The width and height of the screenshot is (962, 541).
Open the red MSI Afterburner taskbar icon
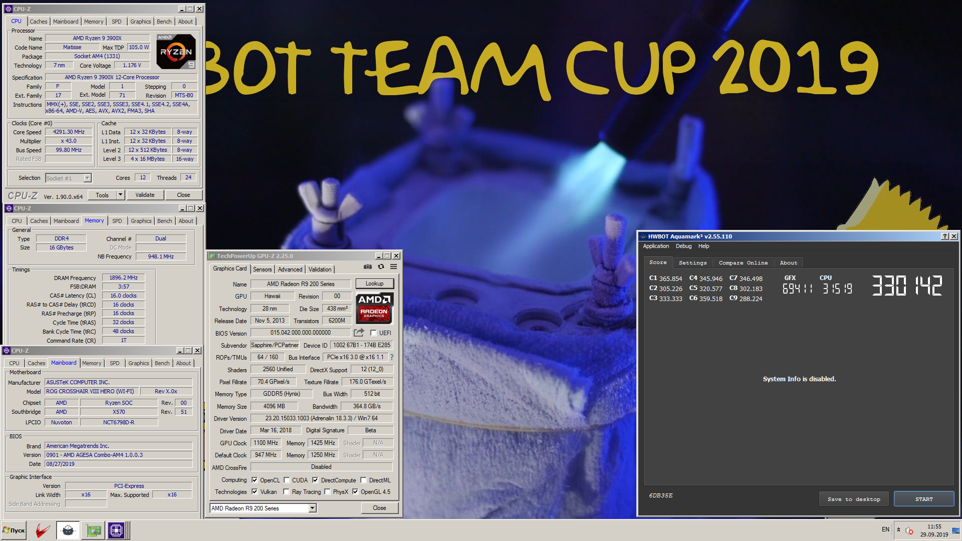point(43,530)
